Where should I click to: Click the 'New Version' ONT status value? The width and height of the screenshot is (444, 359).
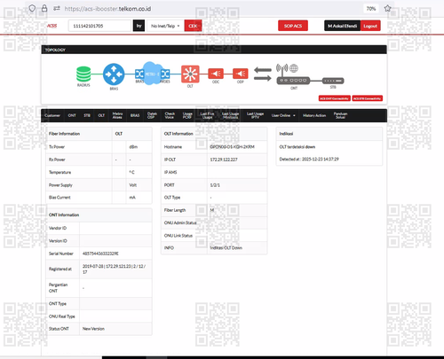pos(93,329)
